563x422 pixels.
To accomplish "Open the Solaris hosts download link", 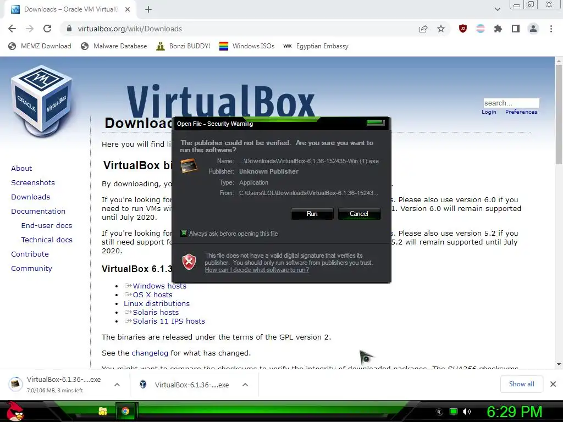I will point(156,312).
